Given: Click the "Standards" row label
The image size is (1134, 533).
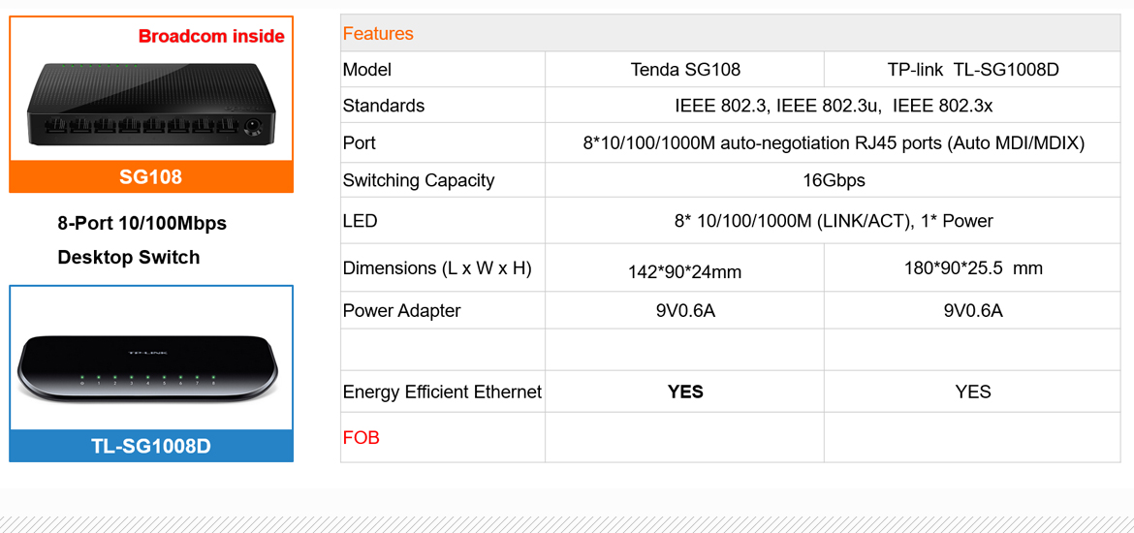Looking at the screenshot, I should [384, 106].
